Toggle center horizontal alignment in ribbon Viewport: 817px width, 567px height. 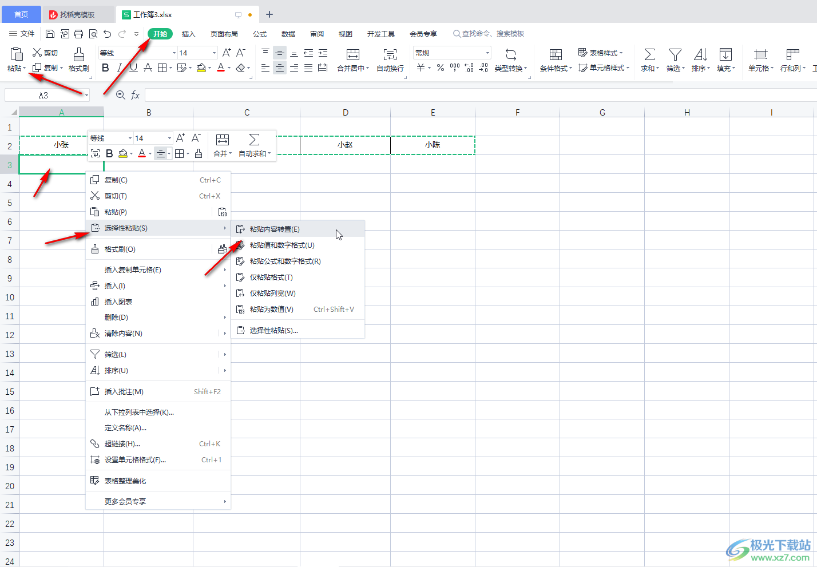(279, 68)
